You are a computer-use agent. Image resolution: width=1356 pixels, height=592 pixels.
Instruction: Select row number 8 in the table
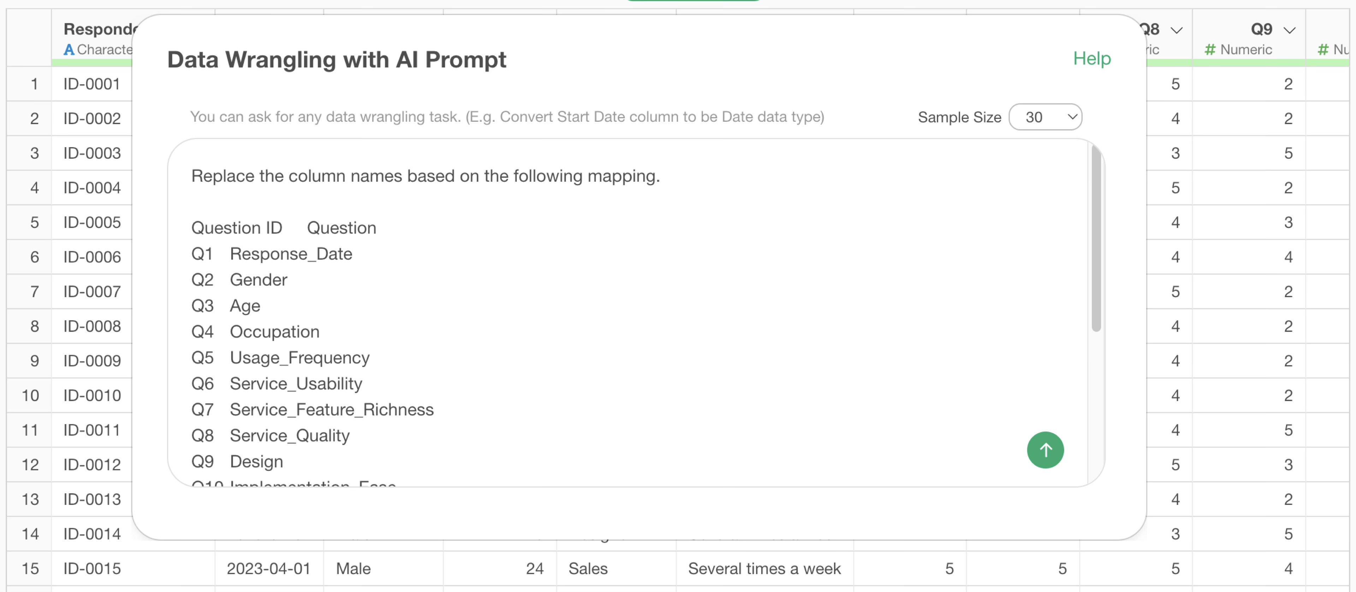pos(34,326)
